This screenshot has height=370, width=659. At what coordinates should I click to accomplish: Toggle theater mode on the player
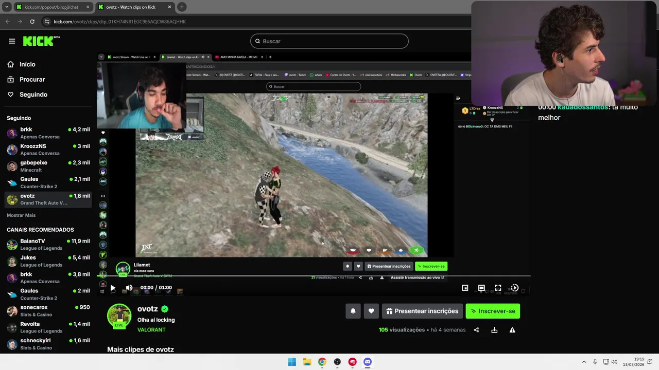coord(481,288)
